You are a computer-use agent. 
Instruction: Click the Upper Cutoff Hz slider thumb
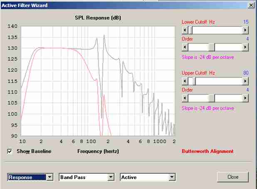point(193,81)
